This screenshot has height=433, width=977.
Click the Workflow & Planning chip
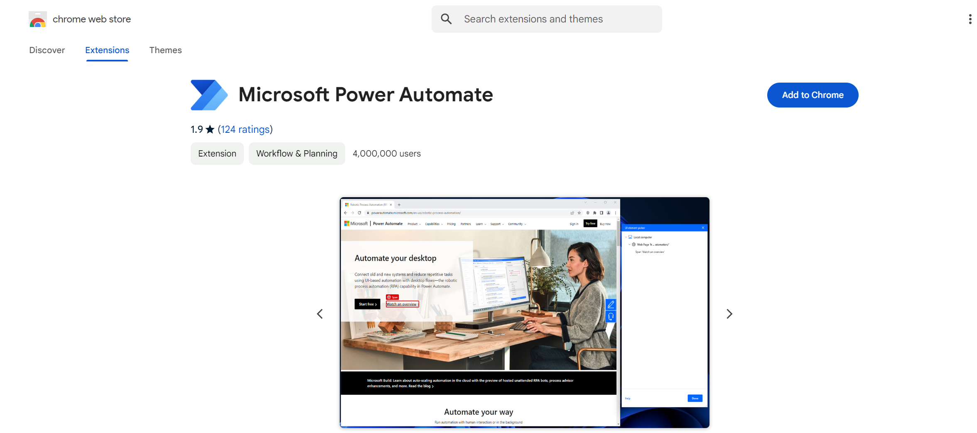(x=297, y=154)
